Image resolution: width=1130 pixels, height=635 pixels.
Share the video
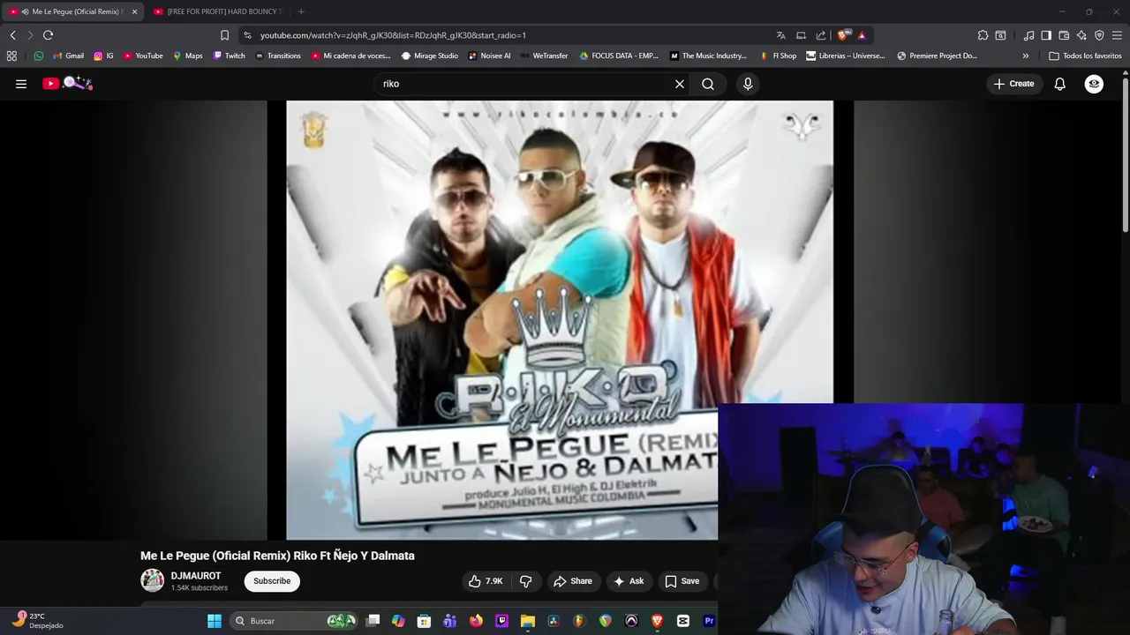(572, 581)
